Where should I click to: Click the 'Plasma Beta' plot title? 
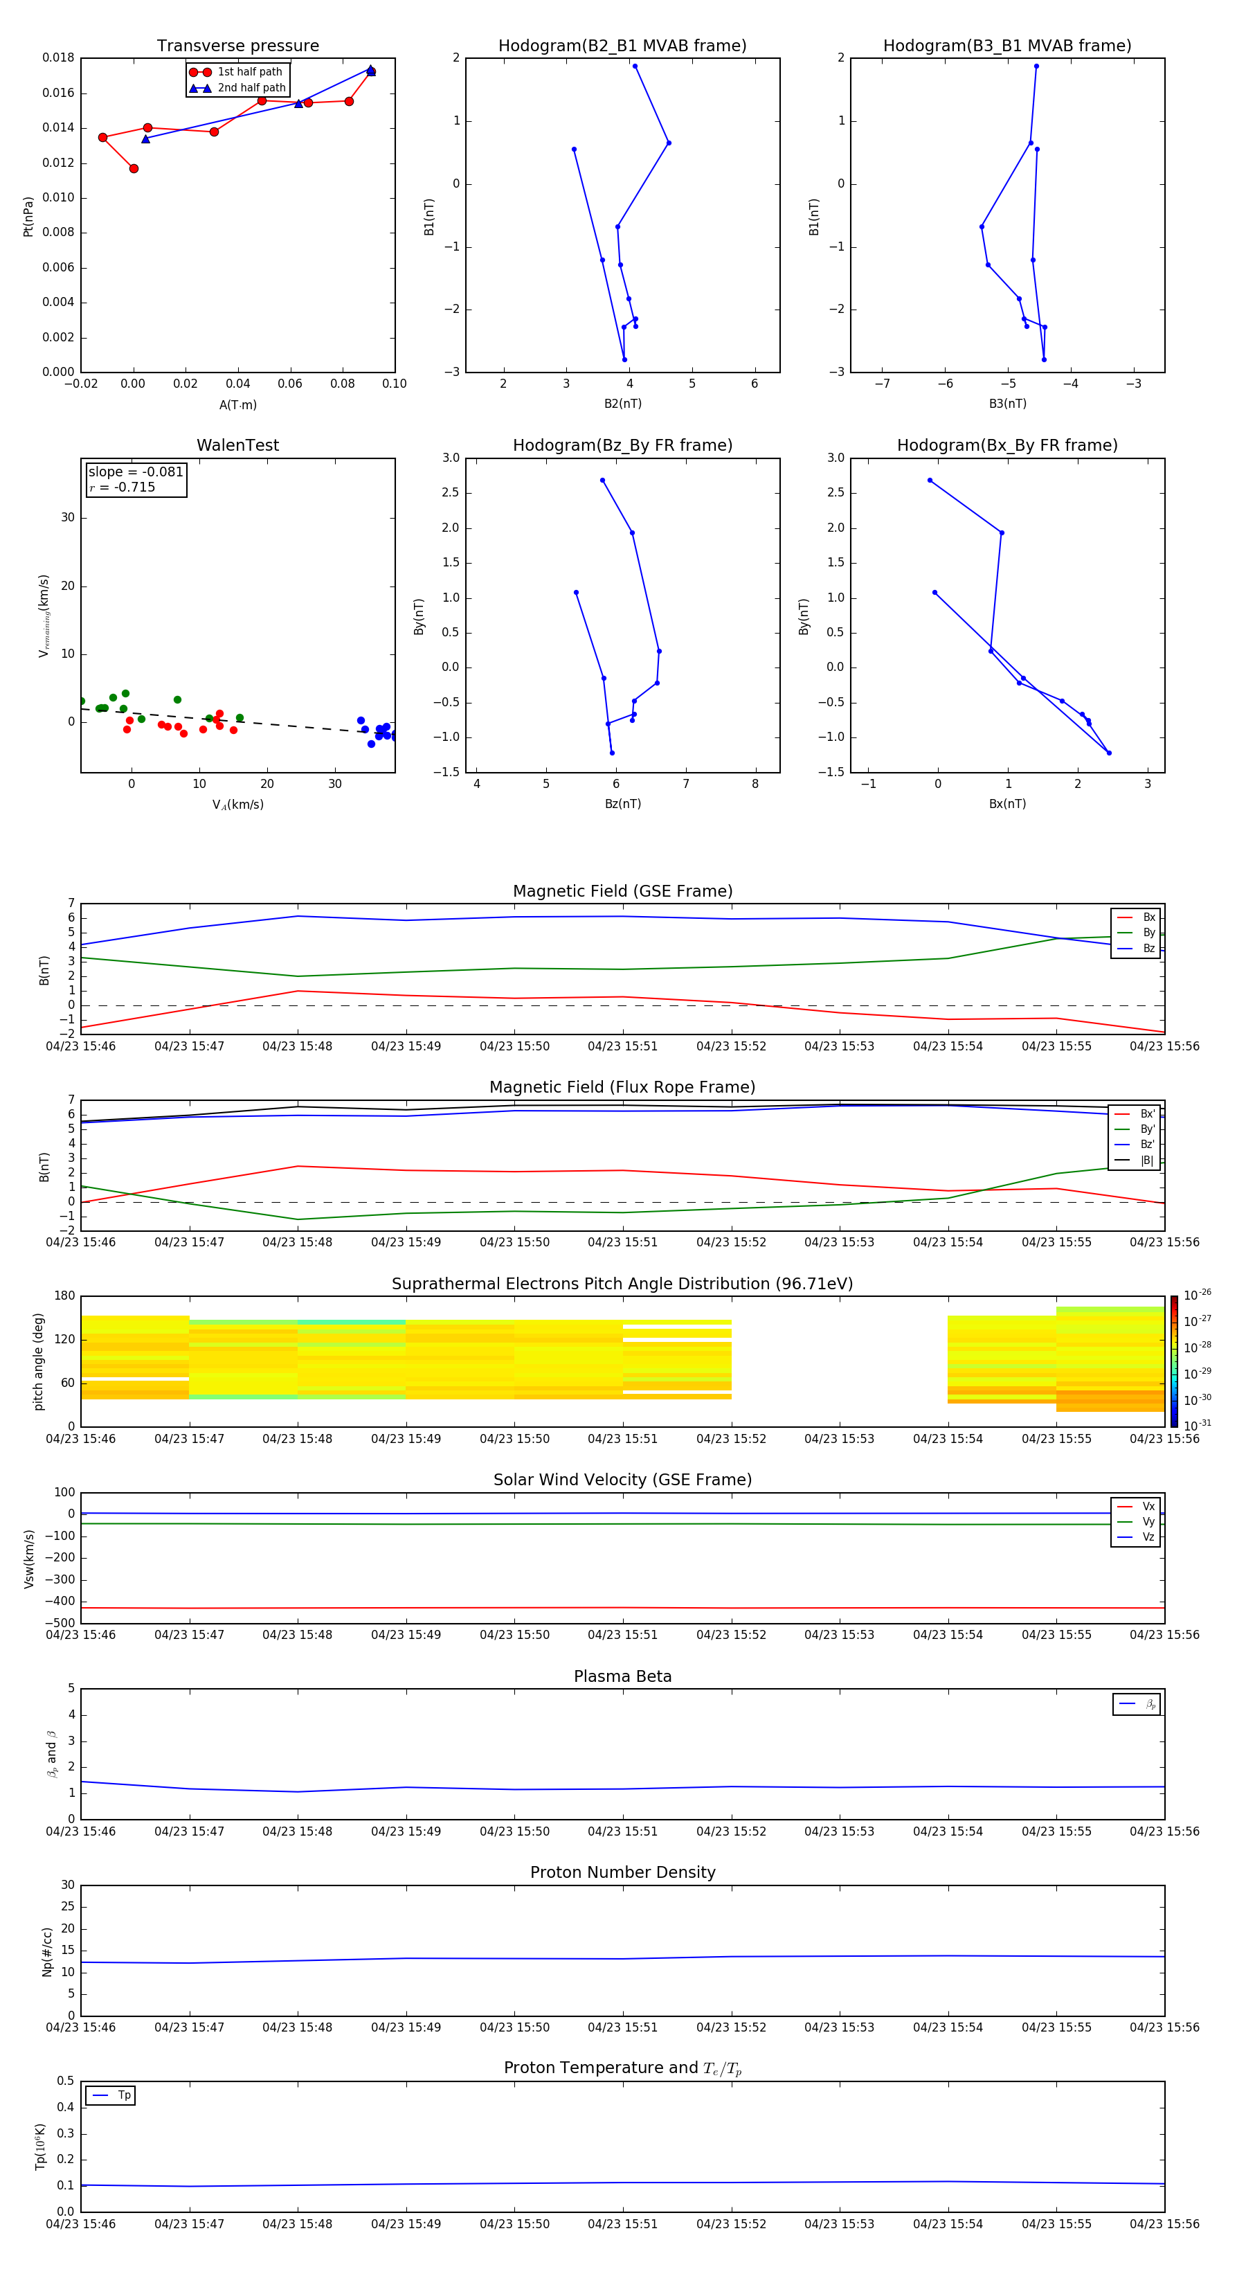click(x=622, y=1676)
